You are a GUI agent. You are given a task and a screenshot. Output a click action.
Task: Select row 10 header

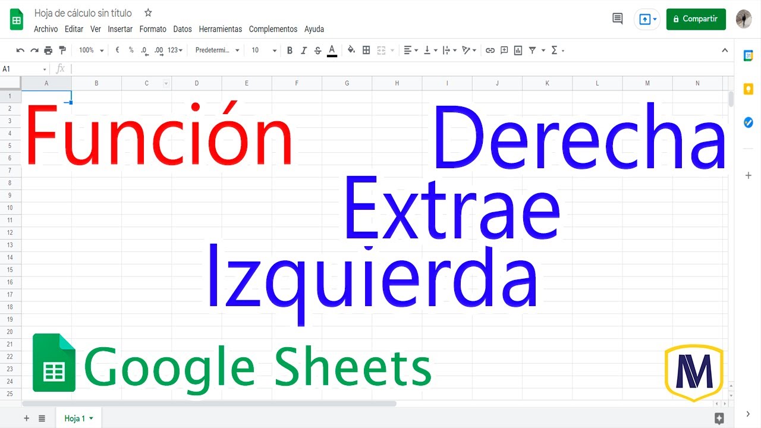pyautogui.click(x=10, y=207)
